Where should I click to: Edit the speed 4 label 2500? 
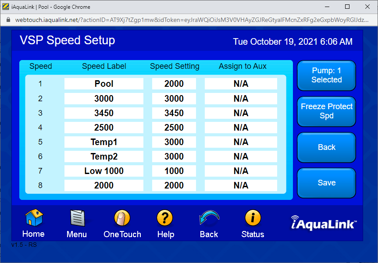pyautogui.click(x=104, y=128)
